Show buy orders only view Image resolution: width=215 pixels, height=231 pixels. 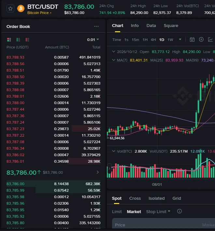click(18, 40)
